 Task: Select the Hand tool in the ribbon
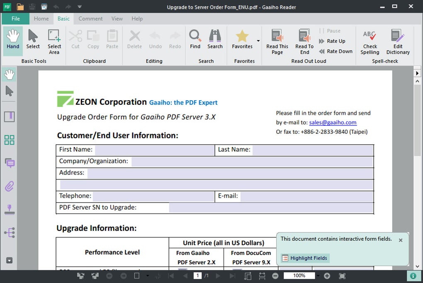pos(13,40)
